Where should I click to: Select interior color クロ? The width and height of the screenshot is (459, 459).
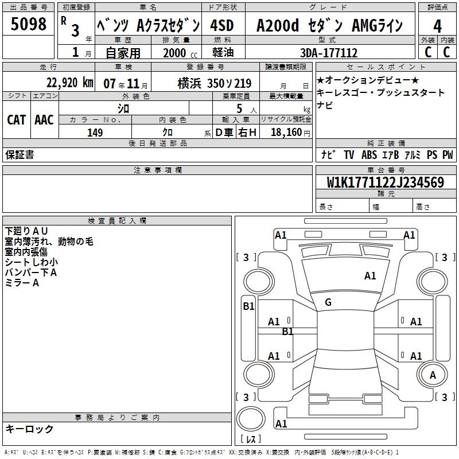pyautogui.click(x=168, y=133)
